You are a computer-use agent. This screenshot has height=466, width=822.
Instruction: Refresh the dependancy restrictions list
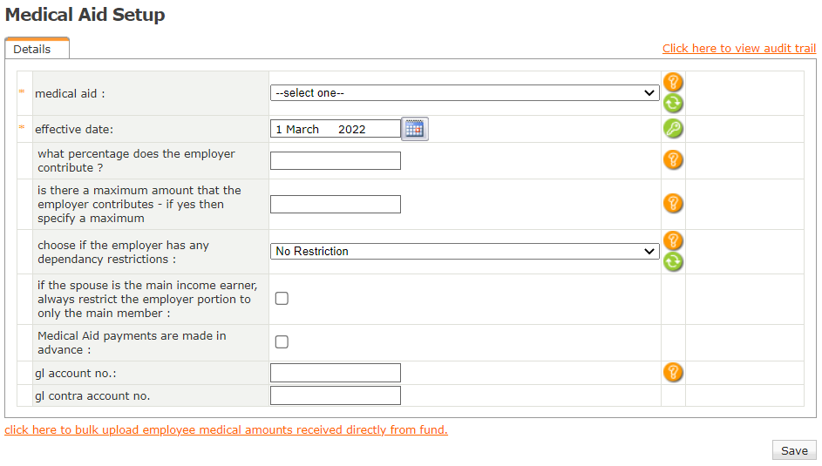[673, 262]
